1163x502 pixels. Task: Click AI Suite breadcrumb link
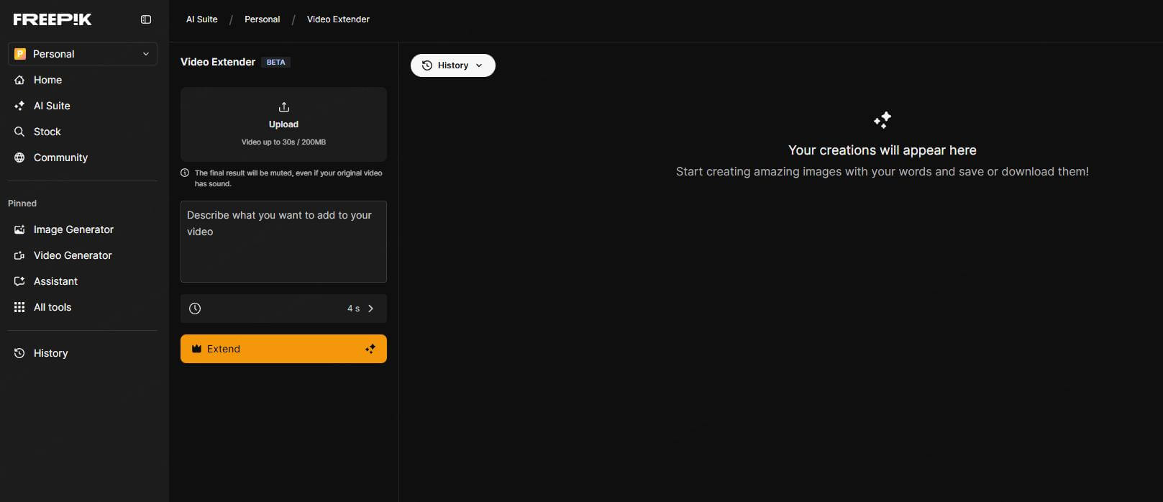[201, 19]
